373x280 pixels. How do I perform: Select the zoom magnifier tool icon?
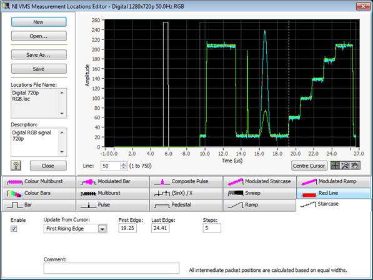coord(345,166)
